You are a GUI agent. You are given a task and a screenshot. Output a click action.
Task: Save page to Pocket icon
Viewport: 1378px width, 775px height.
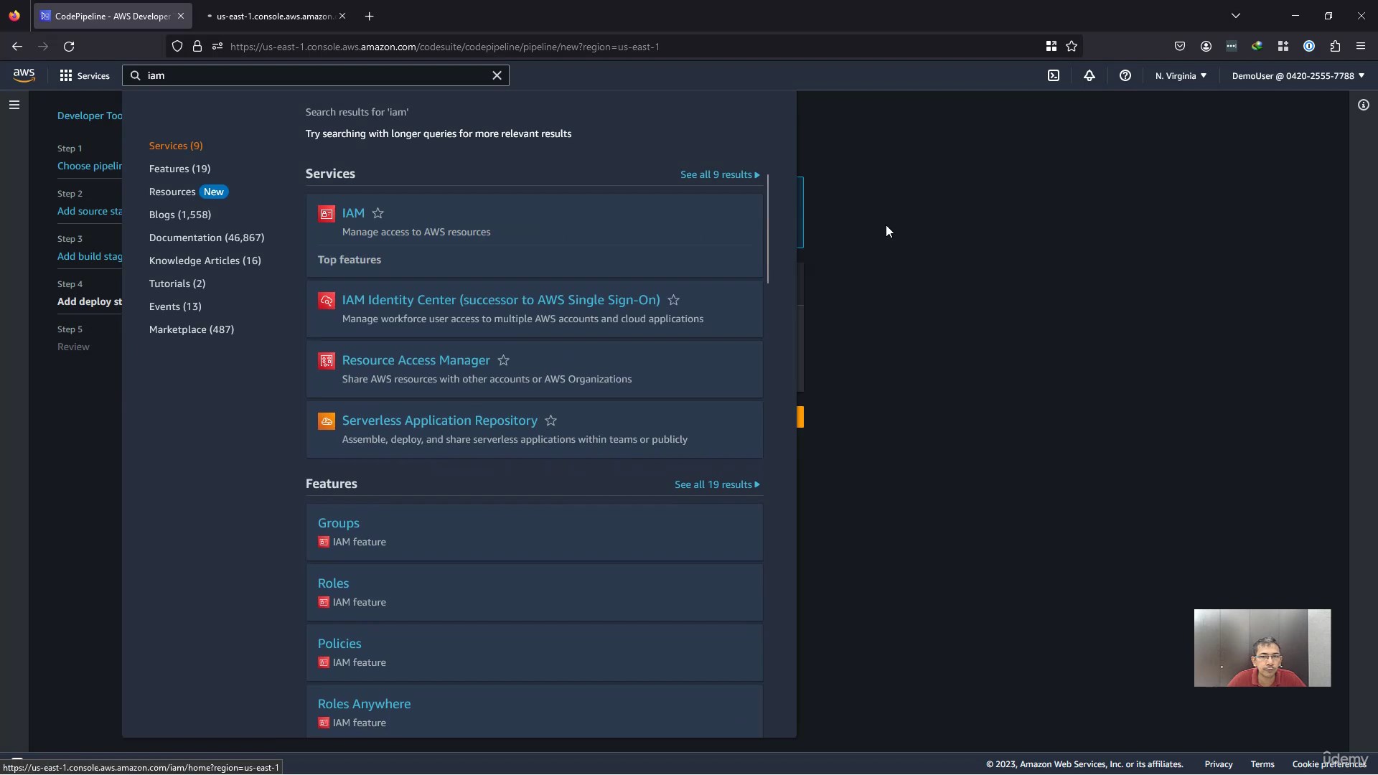1180,47
